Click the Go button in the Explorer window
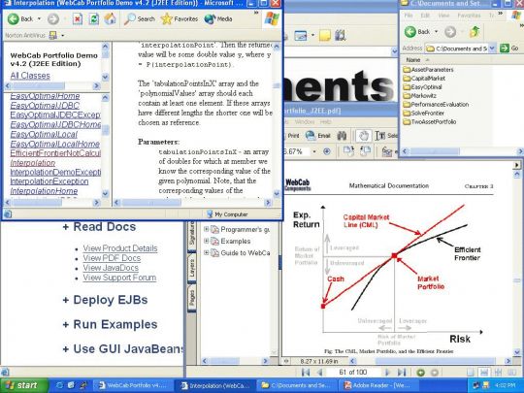 [x=509, y=49]
